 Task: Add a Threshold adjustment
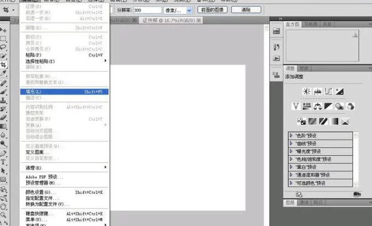coord(323,122)
